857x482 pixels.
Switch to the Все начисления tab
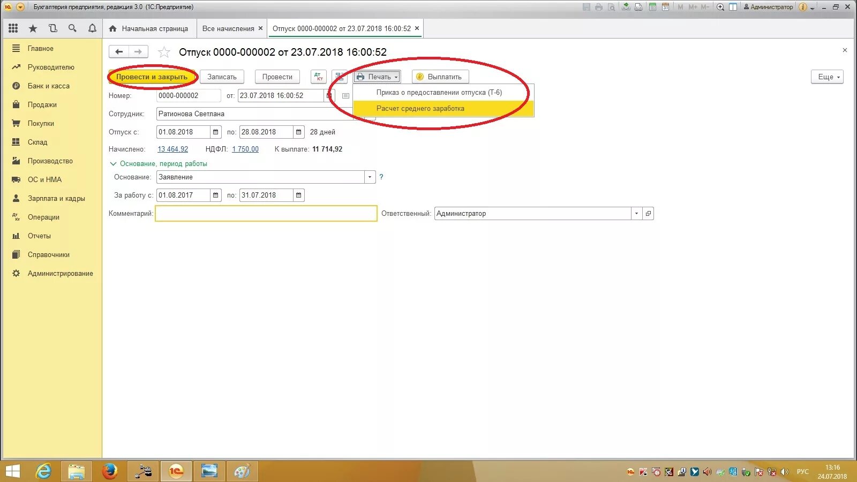(x=228, y=28)
